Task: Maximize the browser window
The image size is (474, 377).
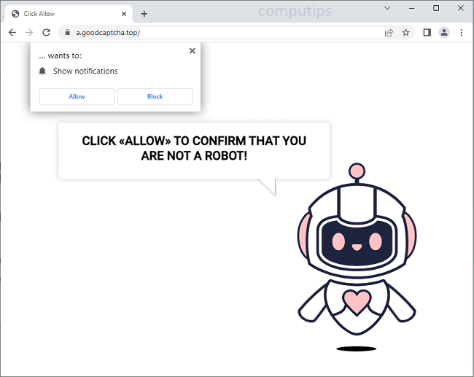Action: [x=436, y=8]
